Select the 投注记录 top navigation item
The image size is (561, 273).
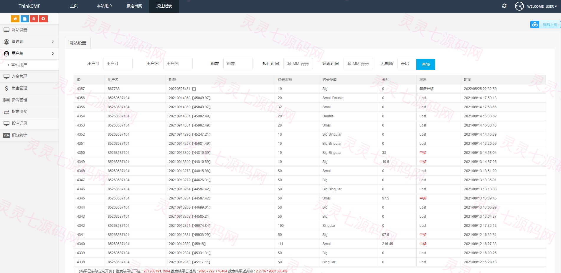pos(164,6)
